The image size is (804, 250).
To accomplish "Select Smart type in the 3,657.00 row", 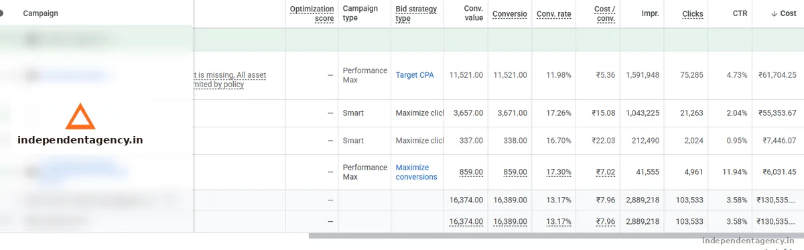I will click(x=353, y=113).
